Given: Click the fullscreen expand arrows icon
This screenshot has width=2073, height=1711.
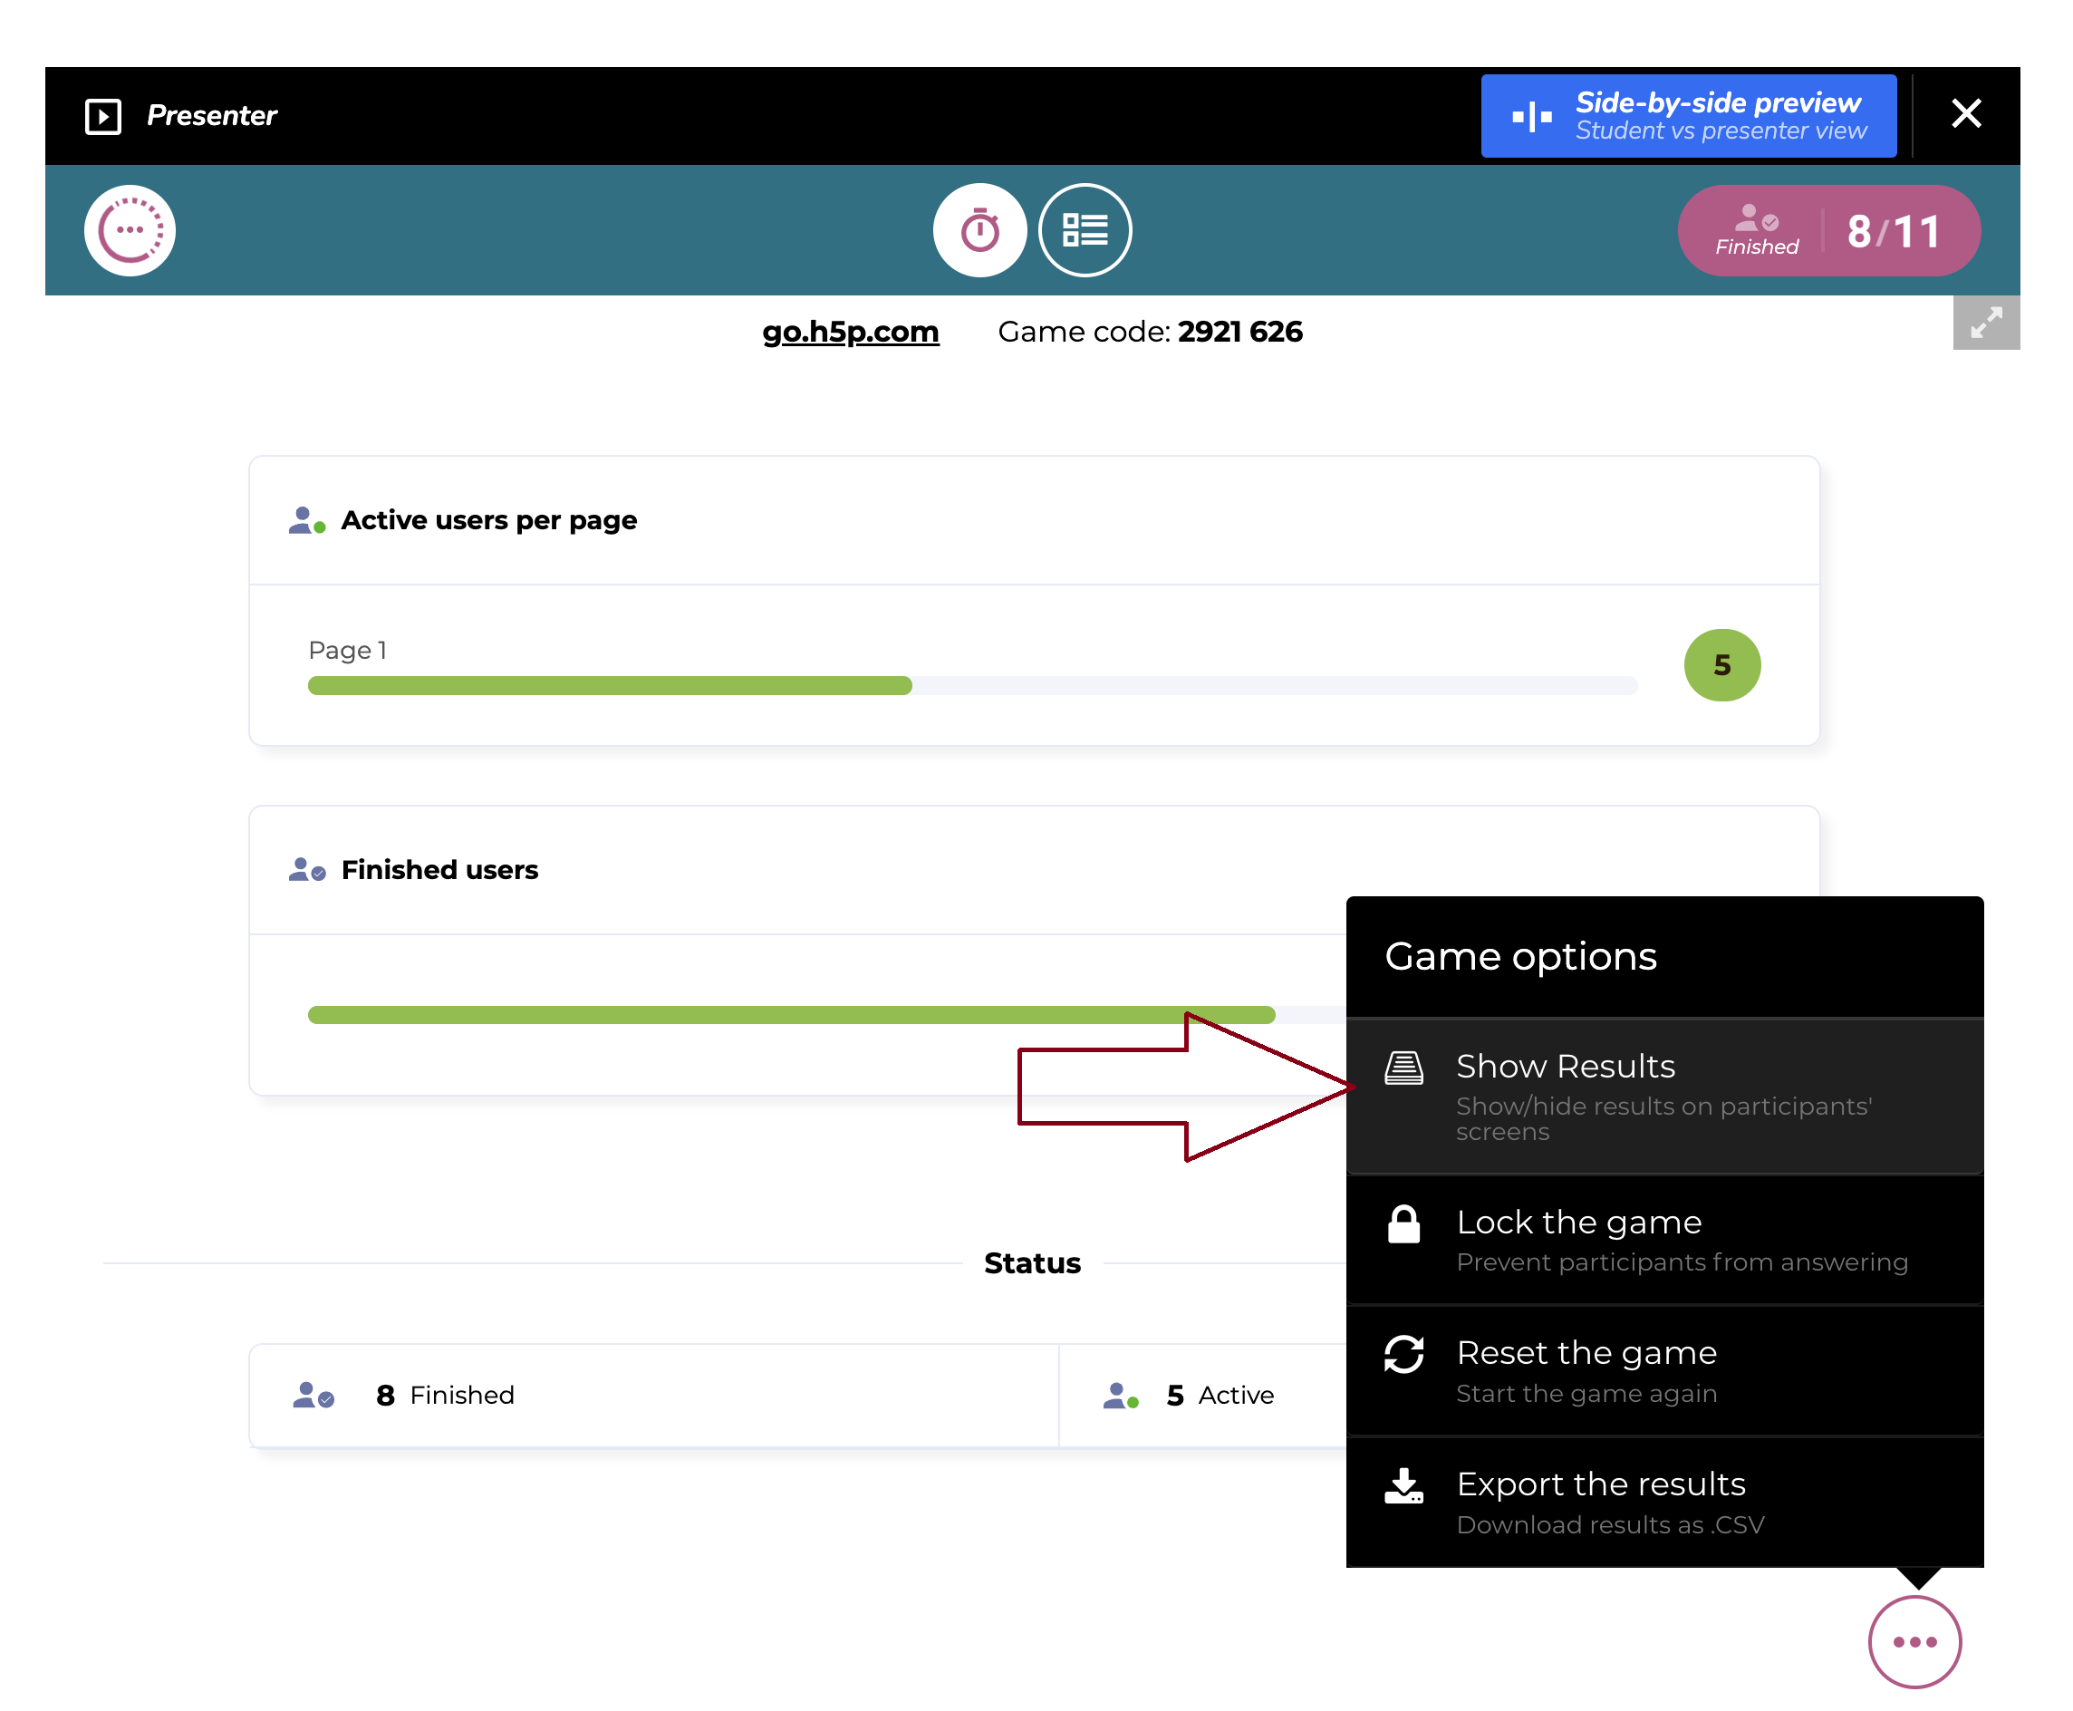Looking at the screenshot, I should 1984,323.
